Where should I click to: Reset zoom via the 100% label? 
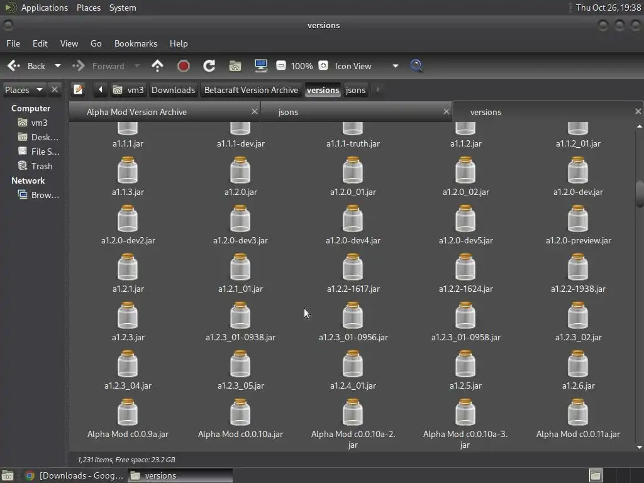tap(302, 66)
